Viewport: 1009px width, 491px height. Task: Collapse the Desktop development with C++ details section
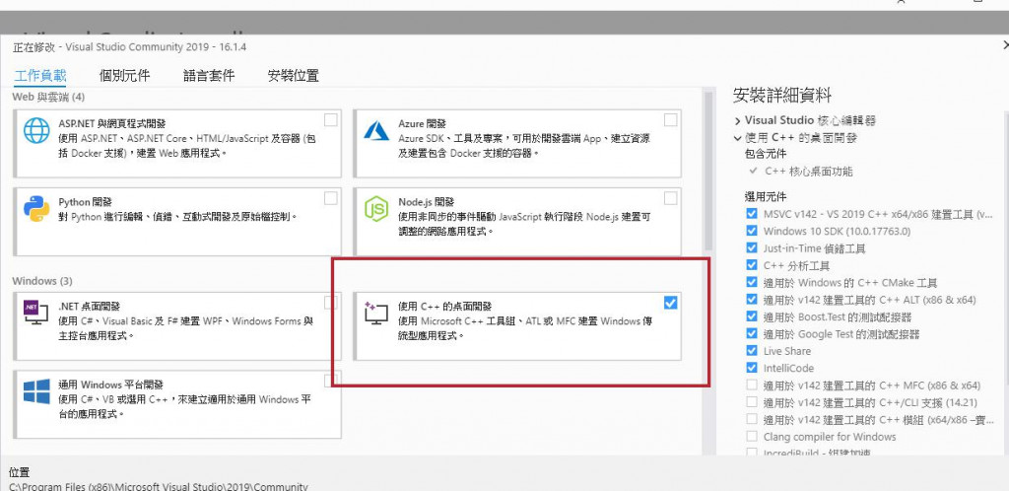coord(737,138)
